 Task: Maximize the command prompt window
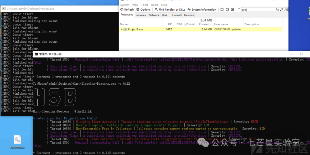point(301,54)
